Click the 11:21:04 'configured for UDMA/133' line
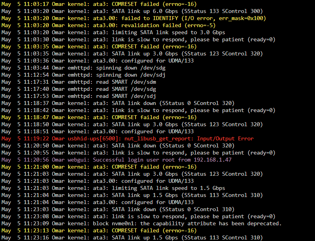 [97, 202]
